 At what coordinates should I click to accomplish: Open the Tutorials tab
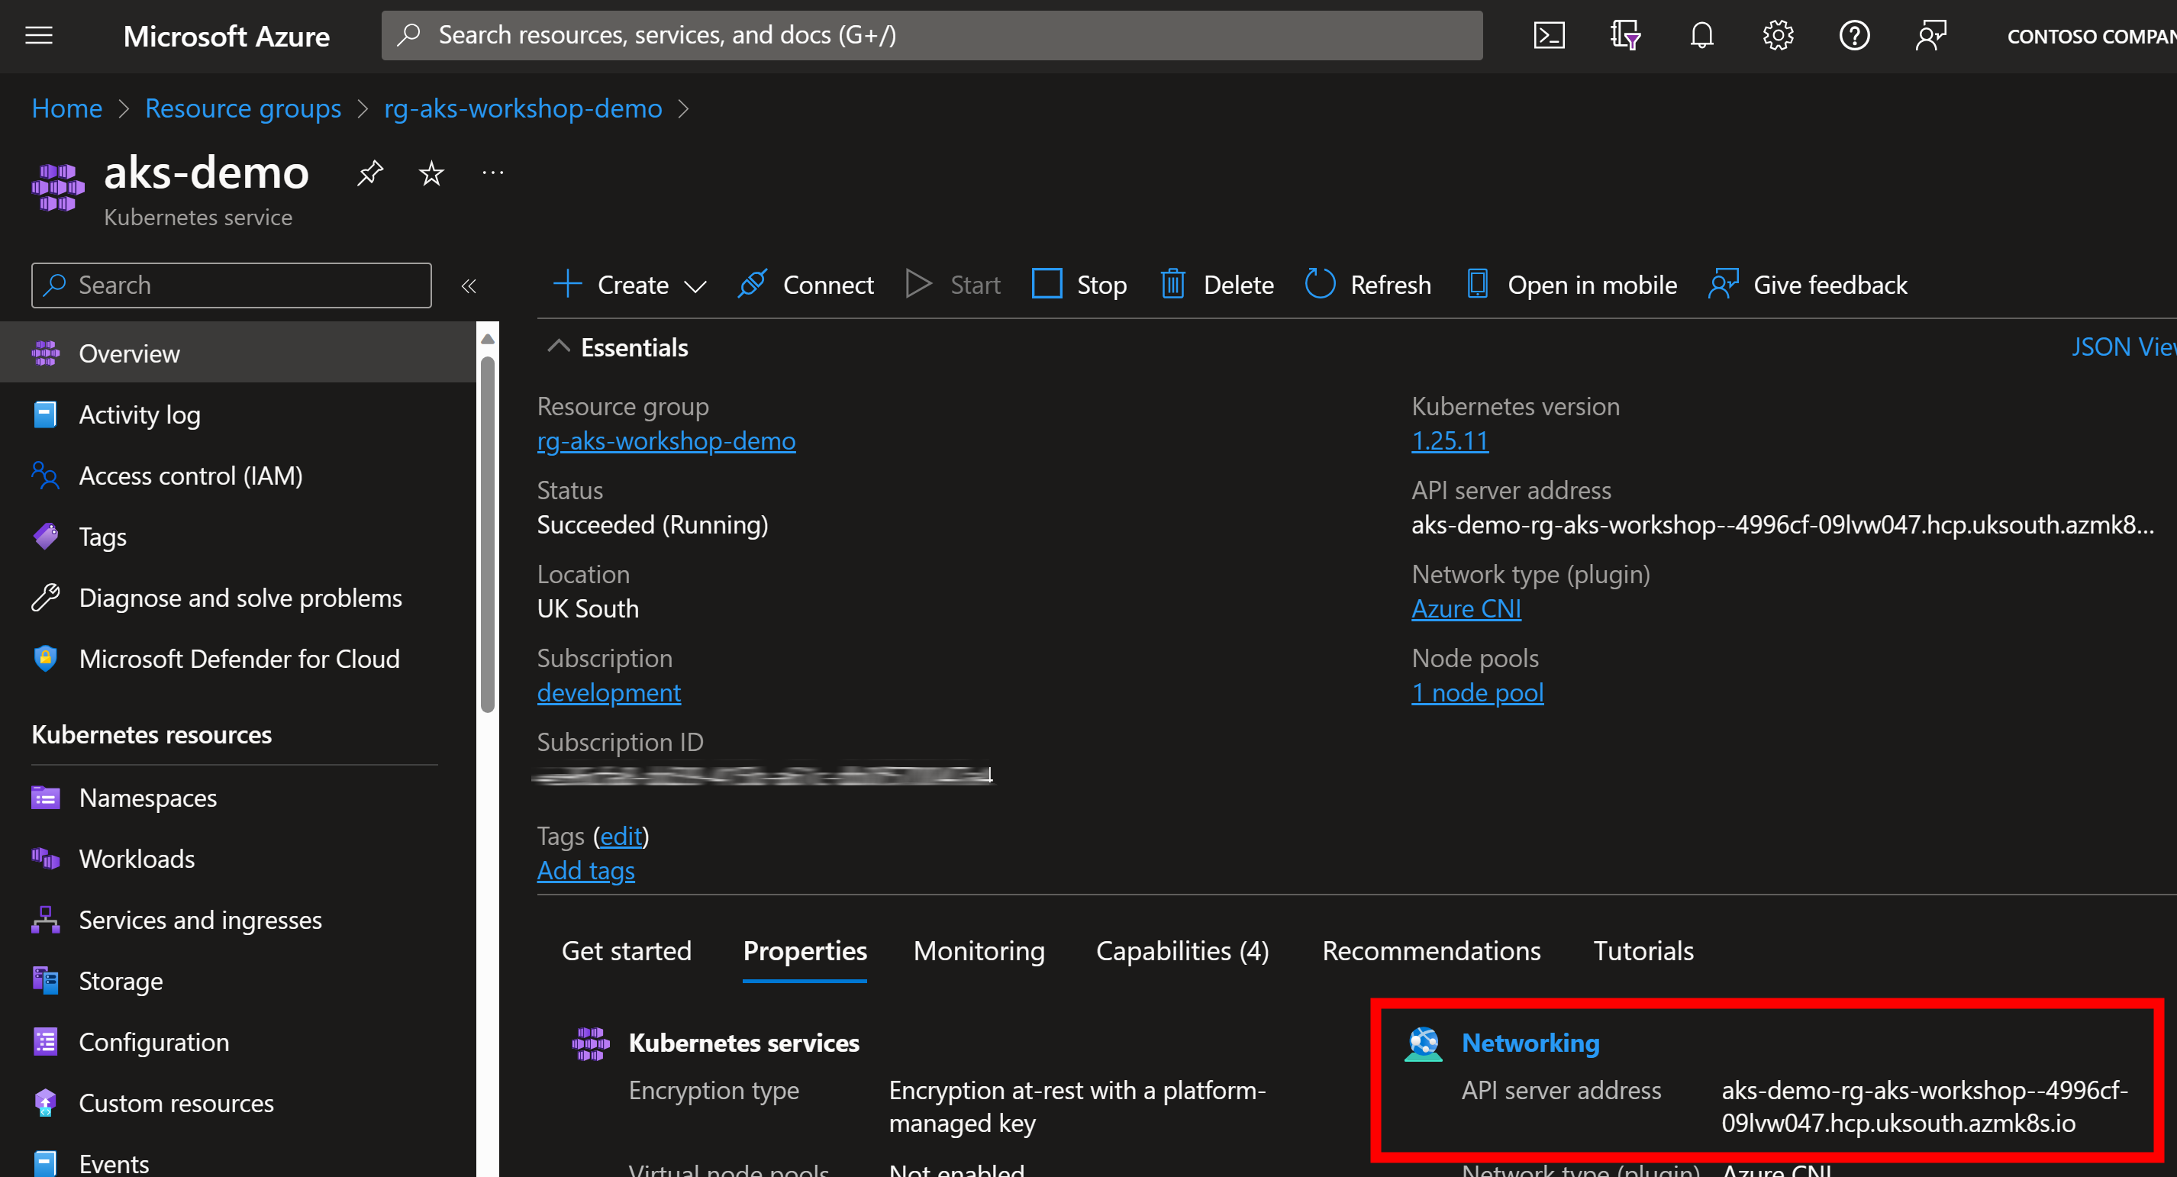click(1643, 951)
